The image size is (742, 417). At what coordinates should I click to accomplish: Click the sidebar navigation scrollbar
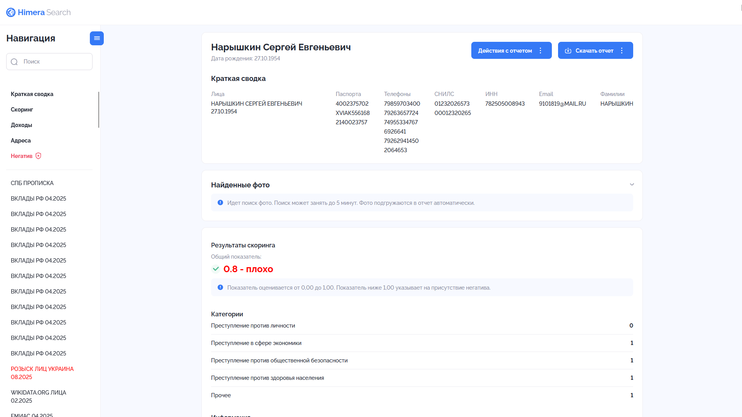click(x=99, y=110)
